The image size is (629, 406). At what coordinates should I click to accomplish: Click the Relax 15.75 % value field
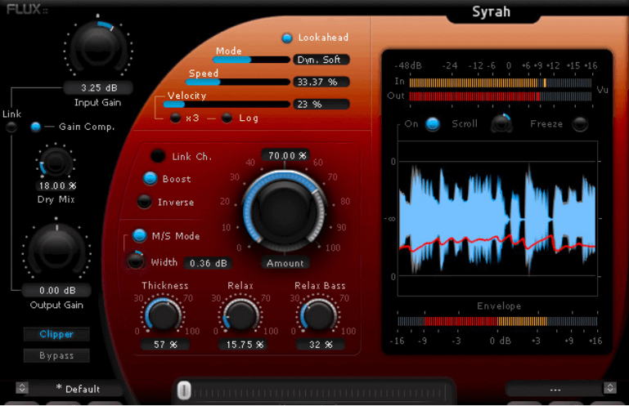point(243,344)
